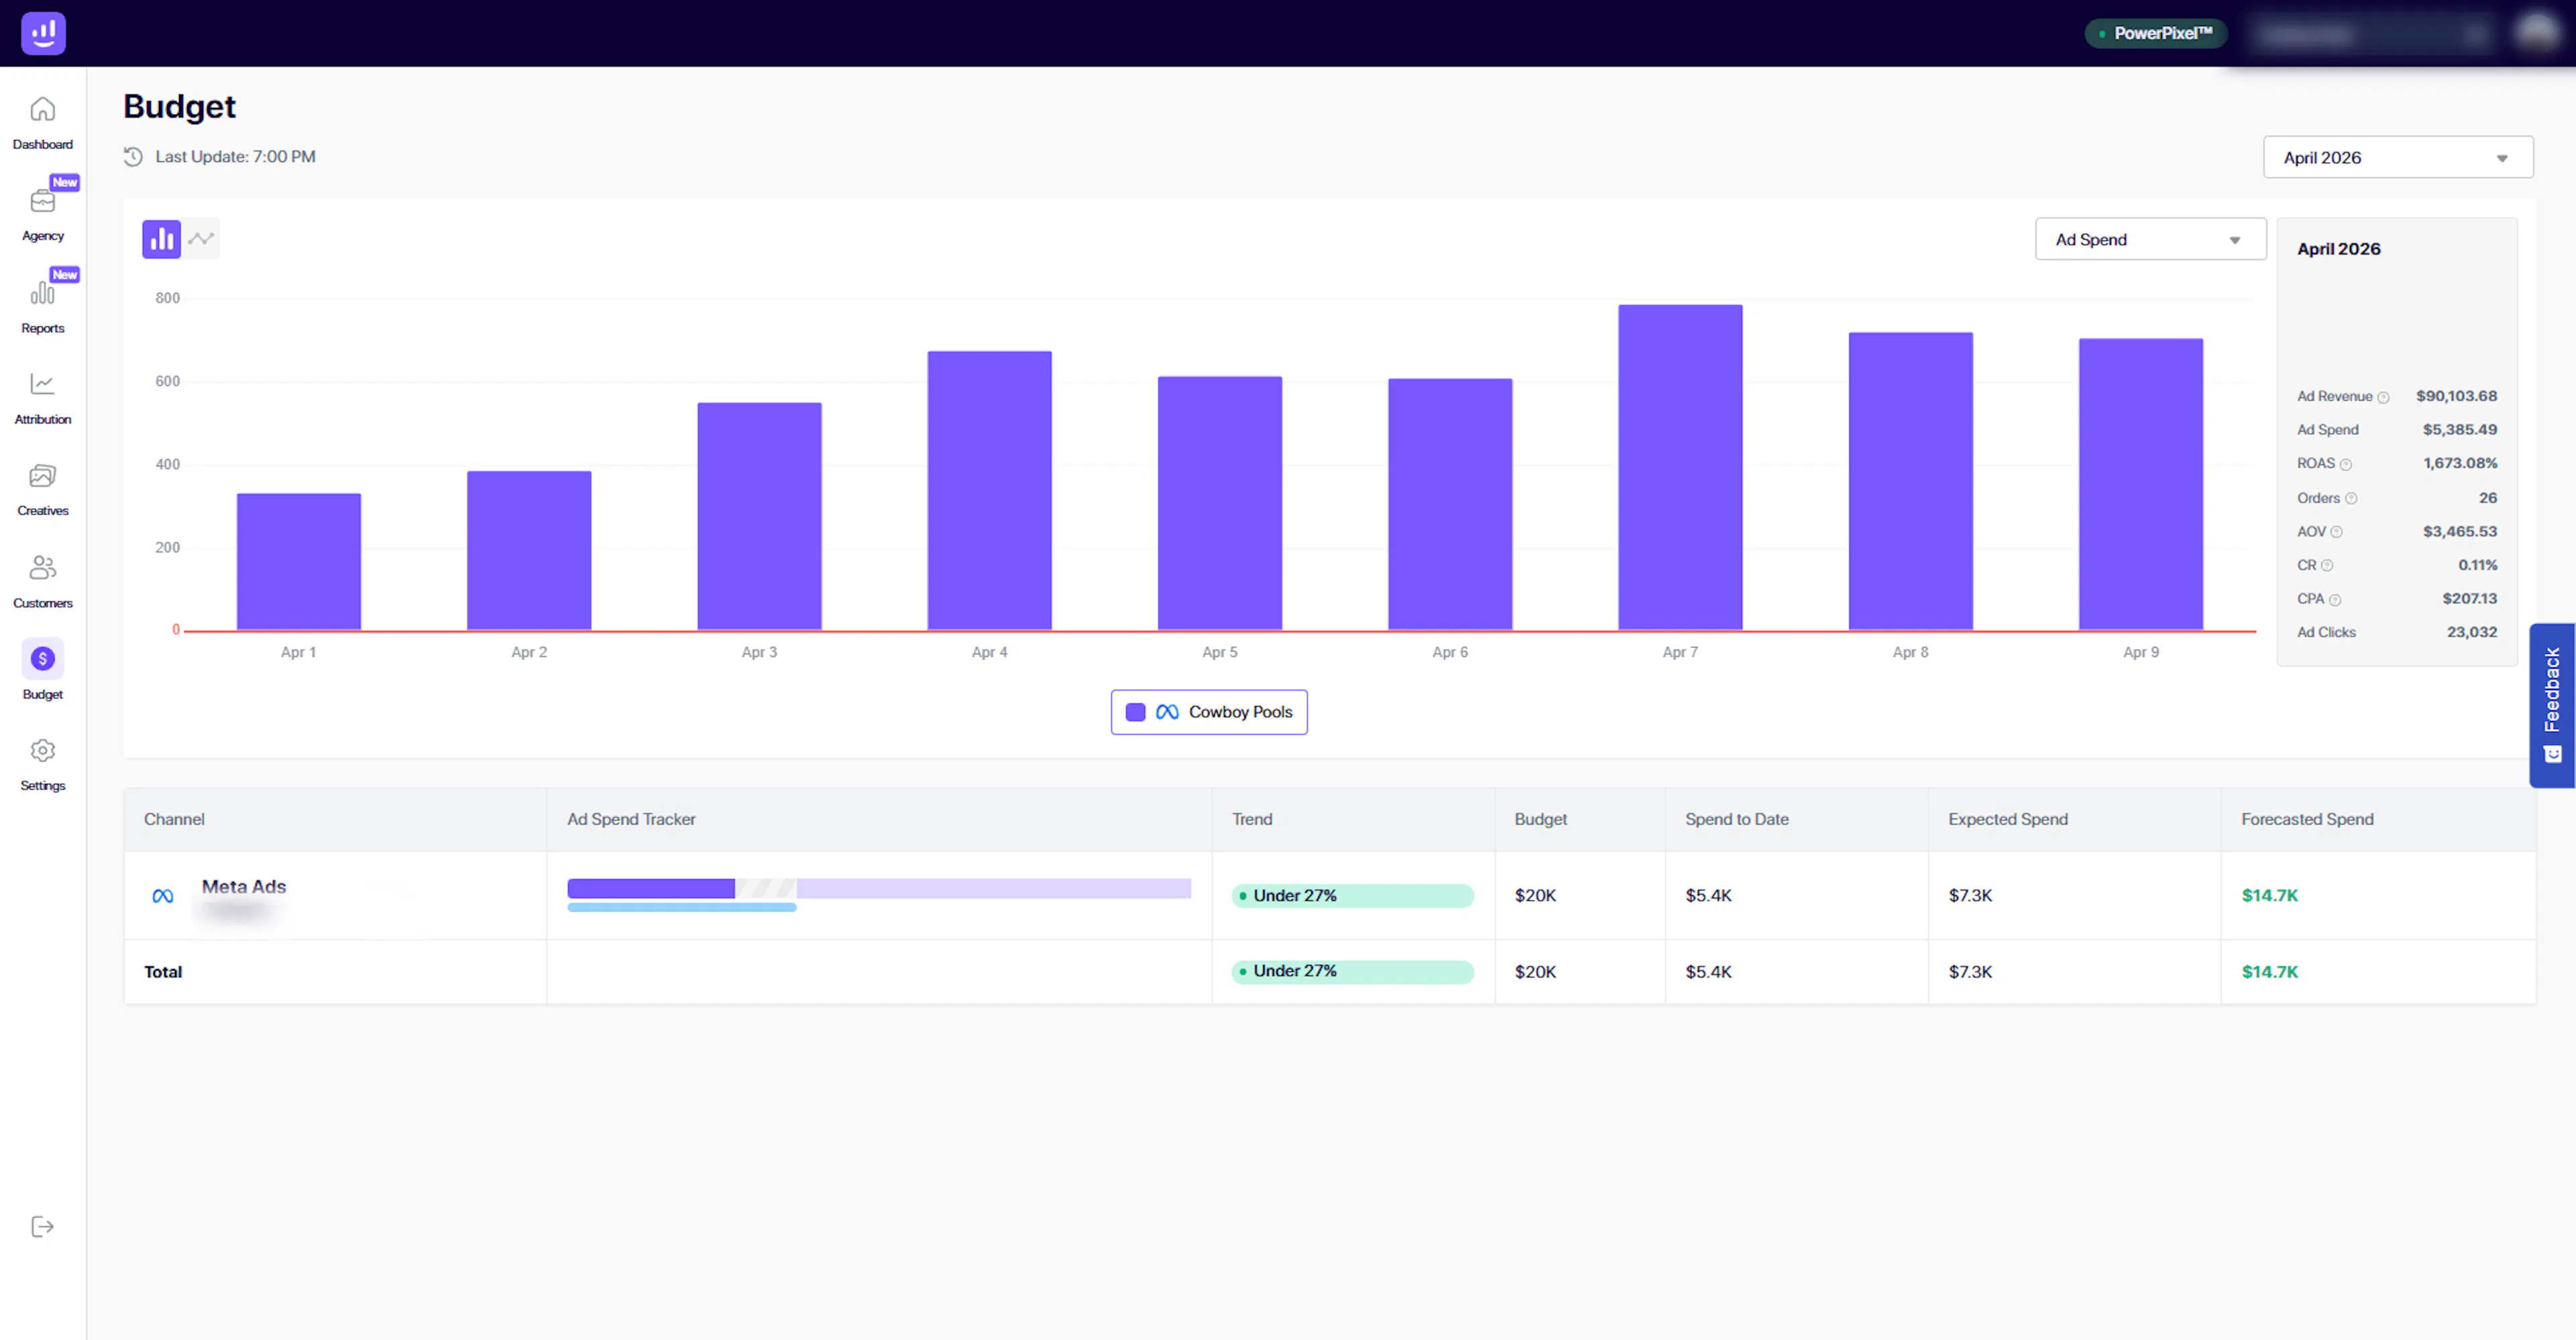The height and width of the screenshot is (1340, 2576).
Task: Click the logout icon in sidebar
Action: 42,1227
